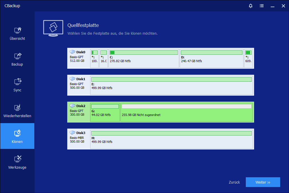This screenshot has width=289, height=193.
Task: Select the Klonen tab in sidebar
Action: (x=17, y=136)
